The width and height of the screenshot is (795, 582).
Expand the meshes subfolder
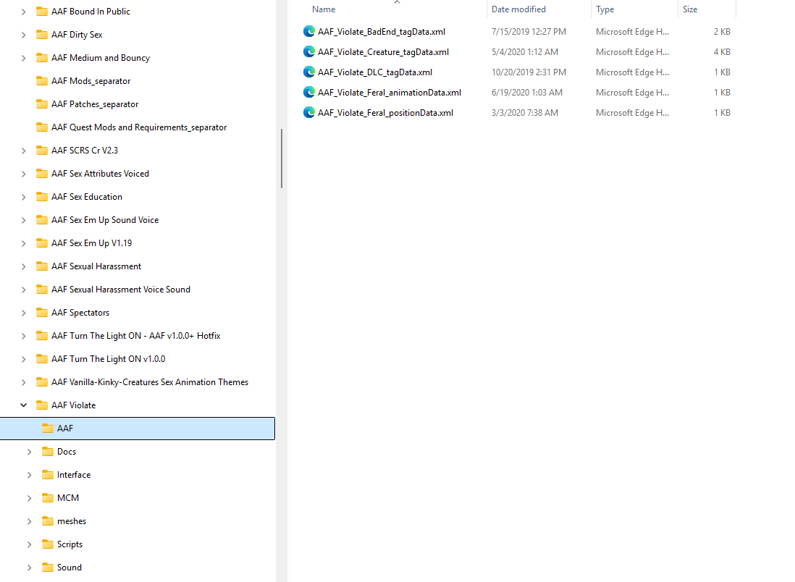30,521
